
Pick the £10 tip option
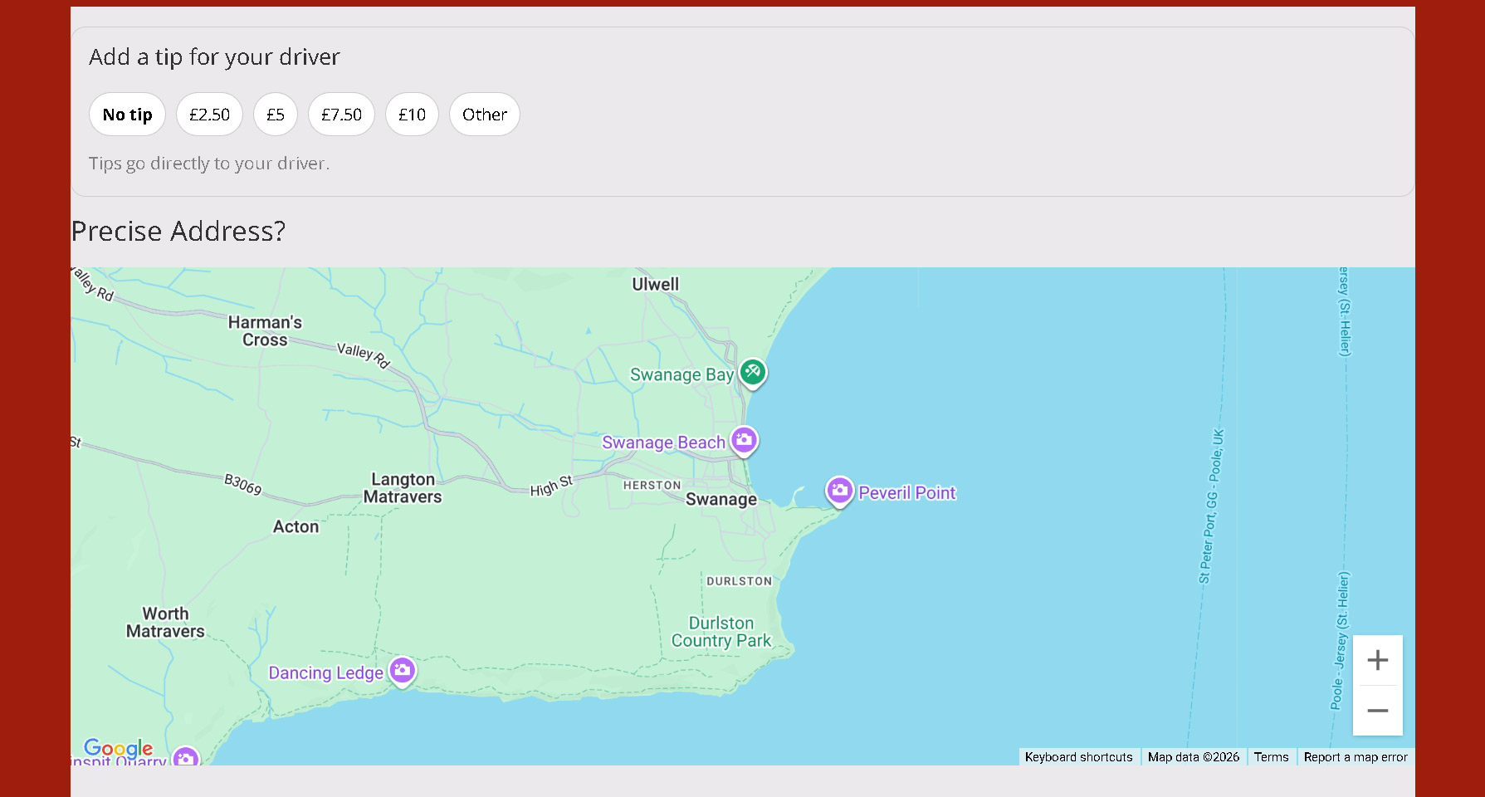click(x=412, y=114)
